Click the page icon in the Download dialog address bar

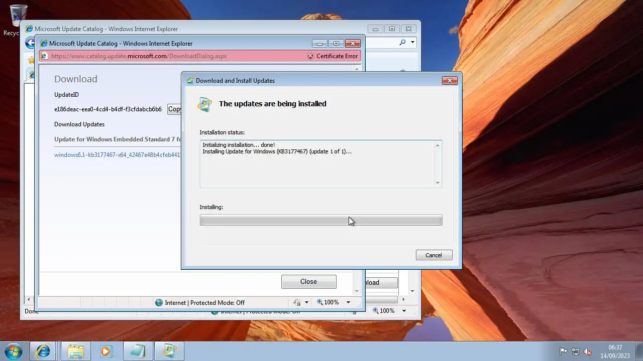pos(44,56)
